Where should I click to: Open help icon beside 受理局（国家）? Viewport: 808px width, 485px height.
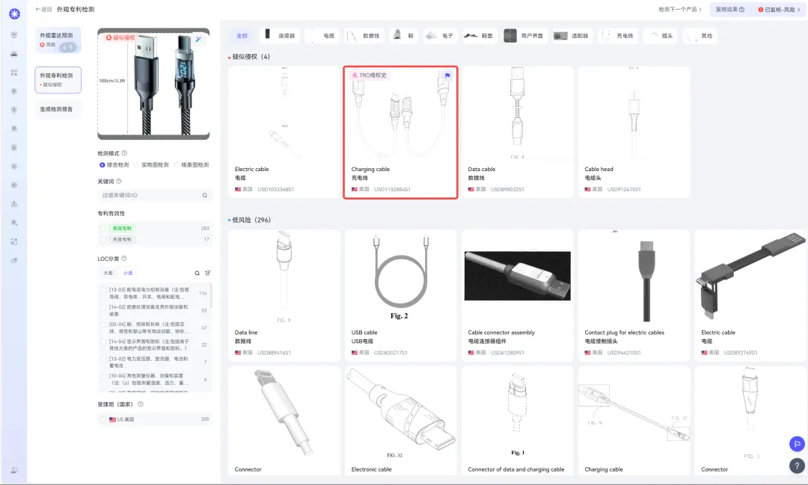140,404
